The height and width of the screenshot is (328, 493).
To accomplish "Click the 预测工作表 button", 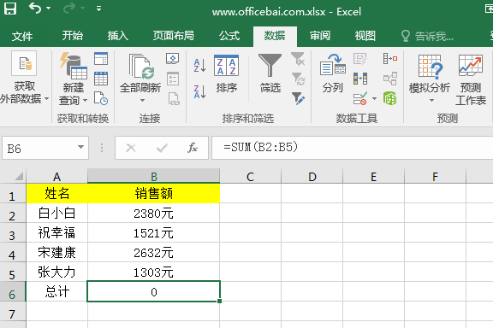I will coord(471,80).
